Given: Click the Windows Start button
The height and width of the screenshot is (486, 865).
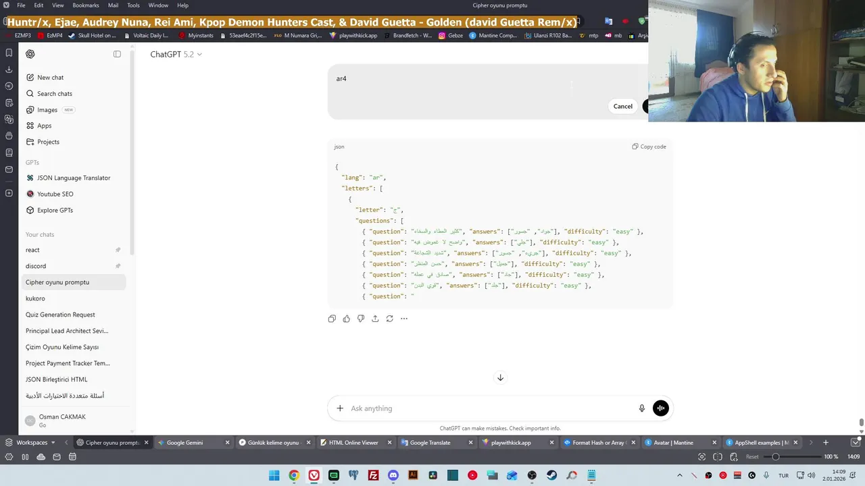Looking at the screenshot, I should tap(274, 475).
